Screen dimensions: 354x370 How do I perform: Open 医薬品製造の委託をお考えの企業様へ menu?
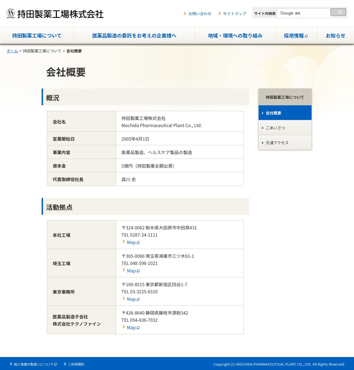134,36
